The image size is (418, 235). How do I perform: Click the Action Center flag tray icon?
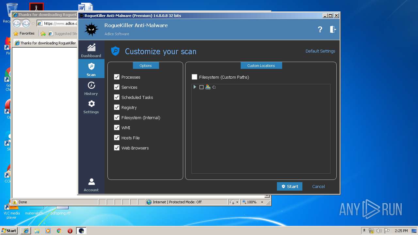387,231
